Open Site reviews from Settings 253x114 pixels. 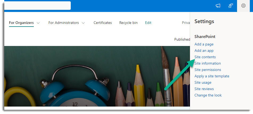click(x=204, y=89)
